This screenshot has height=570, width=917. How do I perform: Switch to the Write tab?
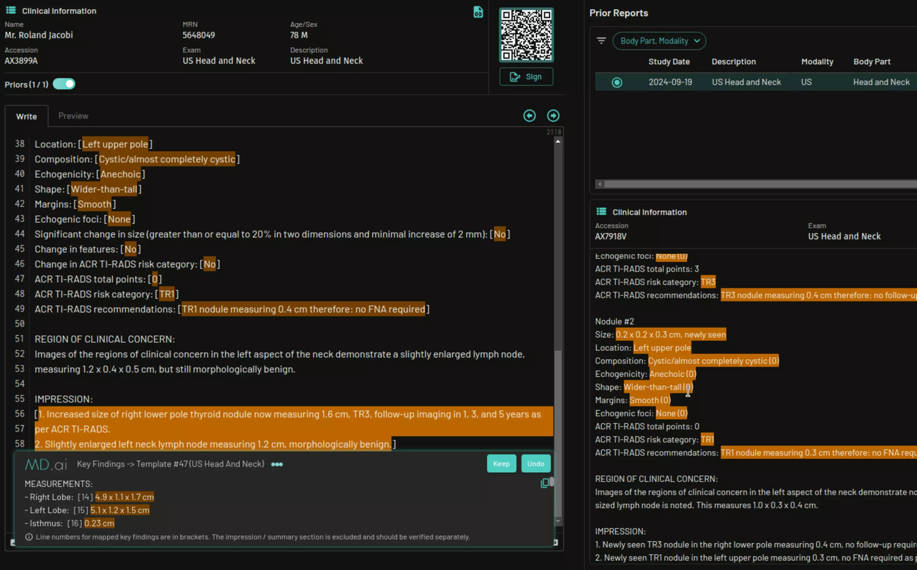[26, 116]
